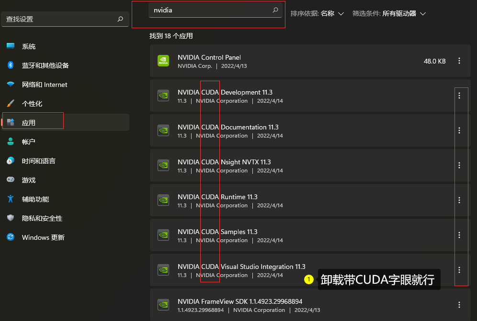Click the CUDA Runtime 11.3 app icon

click(163, 200)
